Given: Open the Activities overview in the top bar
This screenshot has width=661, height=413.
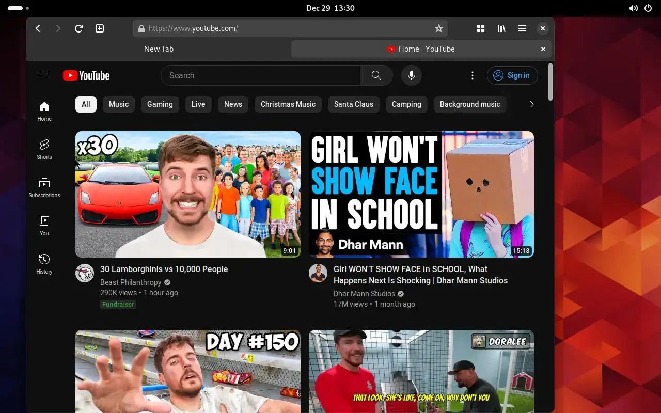Looking at the screenshot, I should pos(19,8).
